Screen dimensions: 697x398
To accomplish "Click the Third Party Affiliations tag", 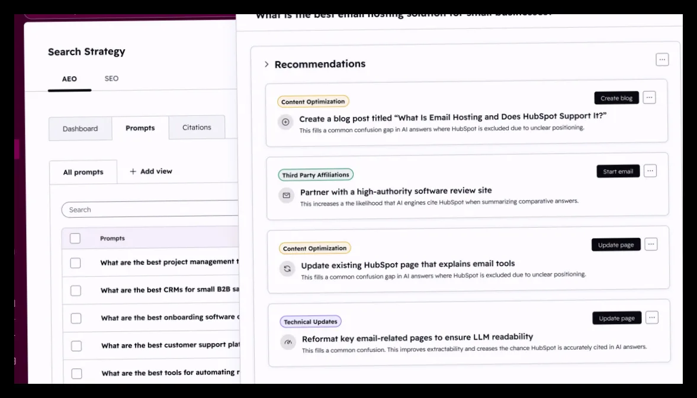I will (316, 175).
